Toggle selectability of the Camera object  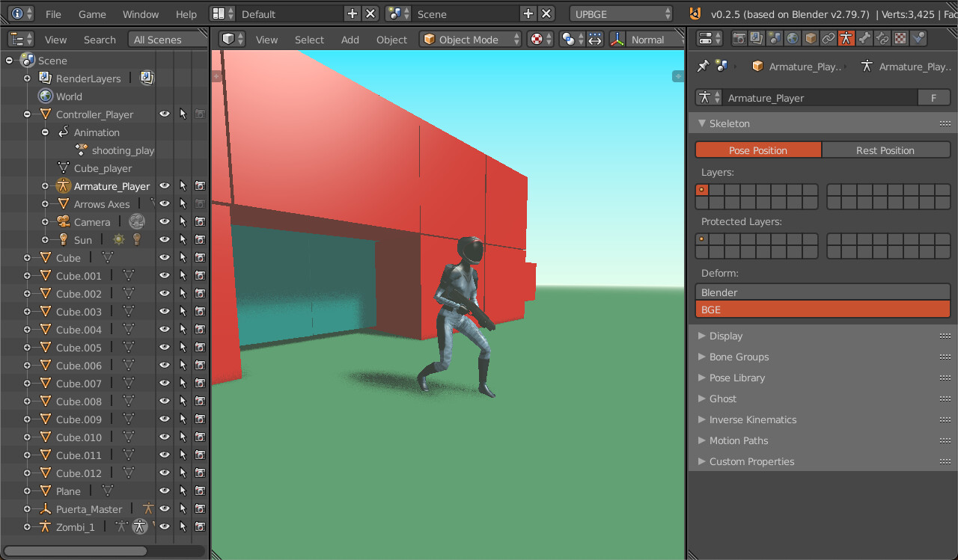183,221
